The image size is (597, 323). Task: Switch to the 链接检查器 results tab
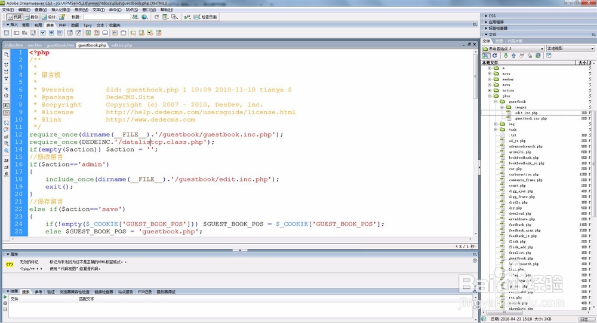103,292
